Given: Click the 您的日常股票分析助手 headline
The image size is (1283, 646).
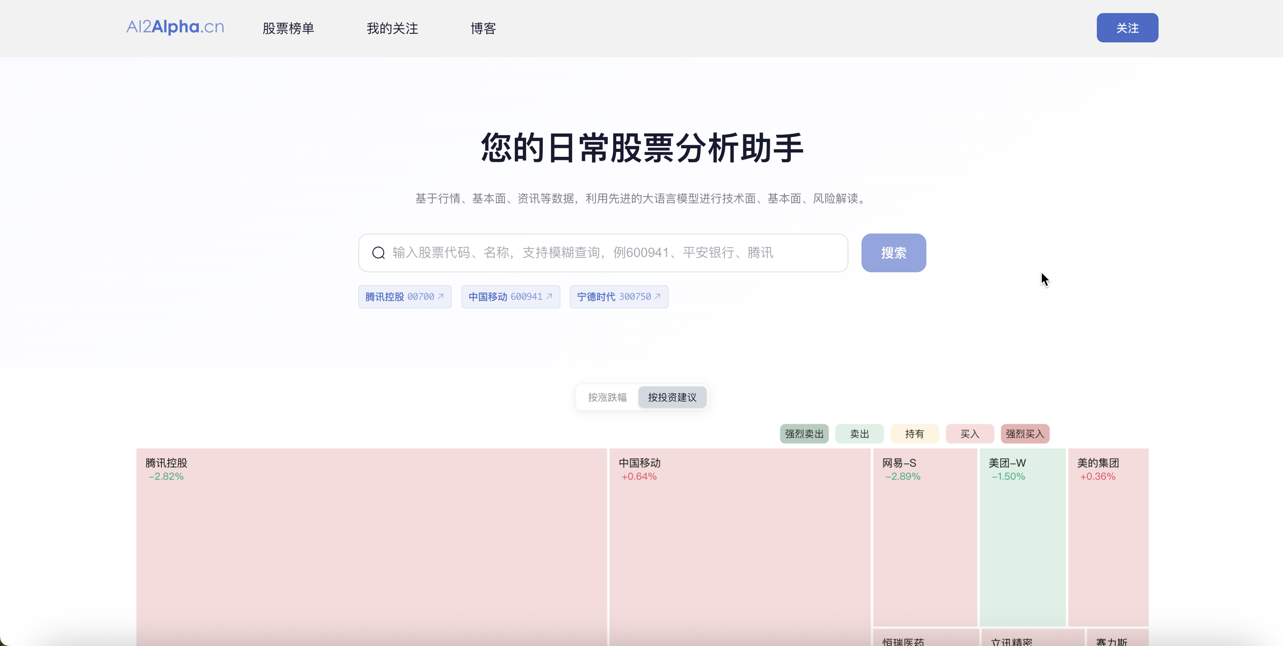Looking at the screenshot, I should 642,148.
